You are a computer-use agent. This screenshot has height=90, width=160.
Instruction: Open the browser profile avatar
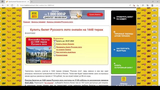click(152, 5)
